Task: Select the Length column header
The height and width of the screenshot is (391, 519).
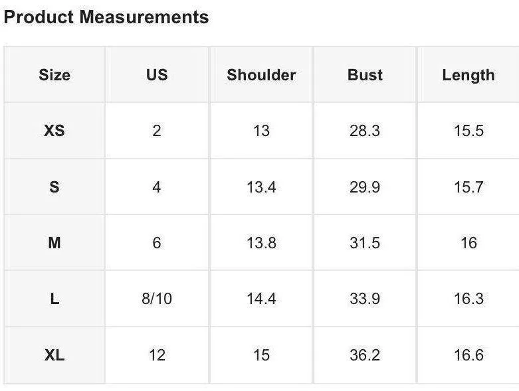Action: 468,75
